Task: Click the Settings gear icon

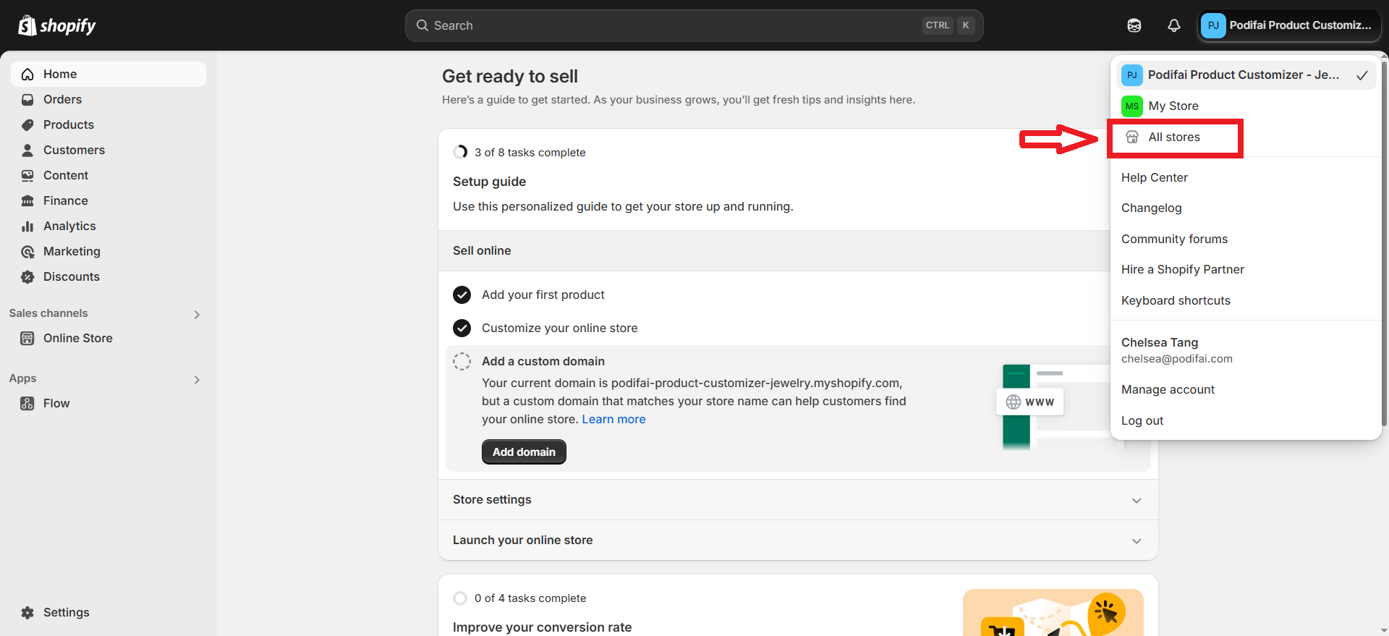Action: (27, 612)
